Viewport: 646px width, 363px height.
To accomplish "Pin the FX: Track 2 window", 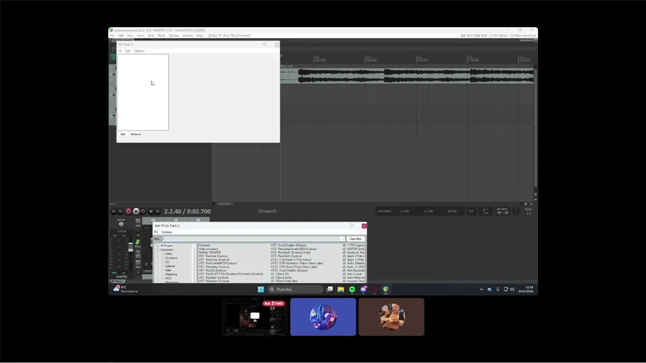I will [x=264, y=44].
